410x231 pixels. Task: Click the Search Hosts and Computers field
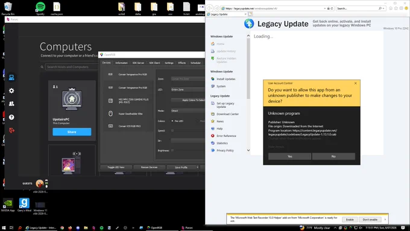71,67
